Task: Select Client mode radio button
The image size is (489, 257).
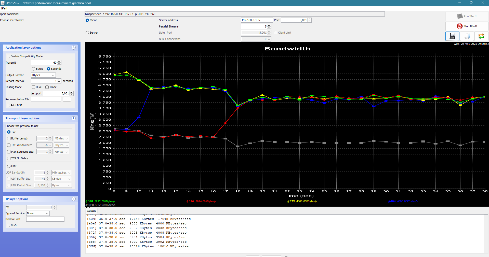Action: 87,20
